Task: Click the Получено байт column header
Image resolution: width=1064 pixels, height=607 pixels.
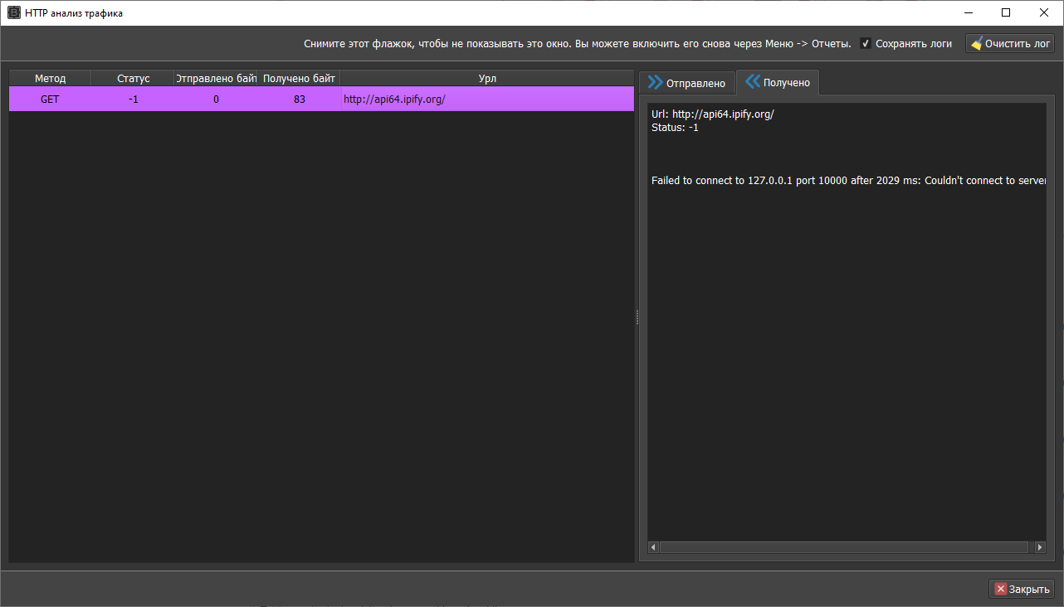Action: click(x=299, y=79)
